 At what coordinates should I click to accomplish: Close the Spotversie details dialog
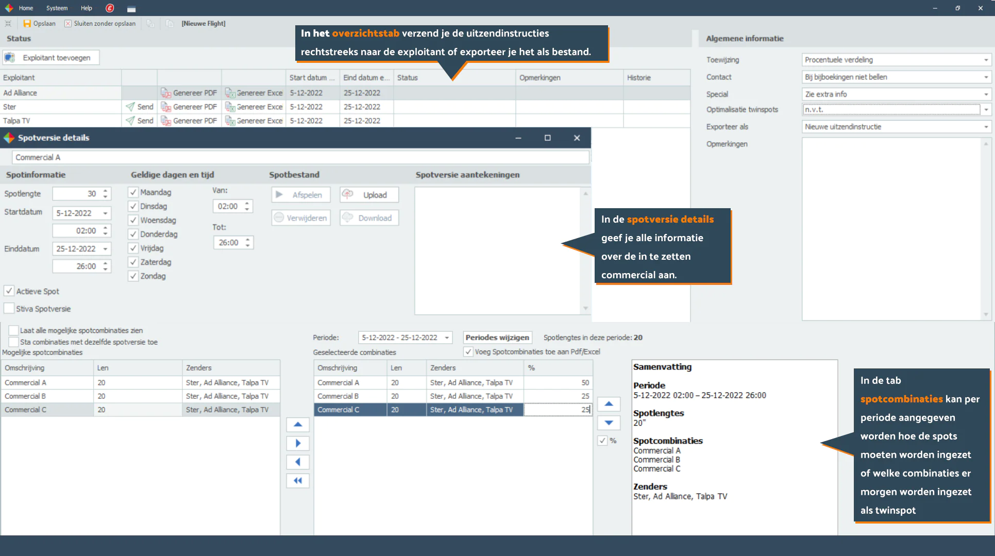(x=577, y=138)
